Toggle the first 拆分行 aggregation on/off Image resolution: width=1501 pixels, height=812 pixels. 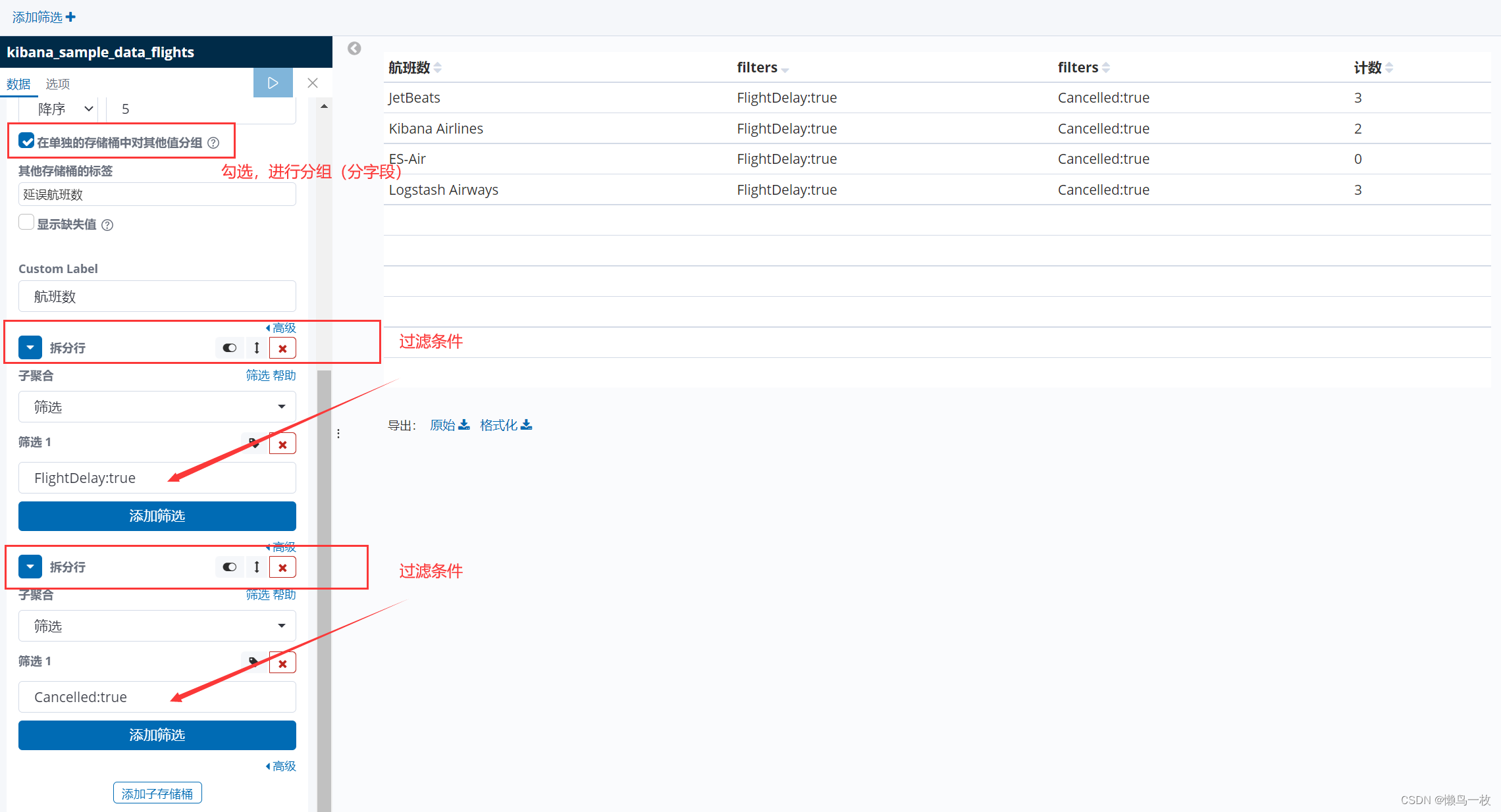coord(229,348)
